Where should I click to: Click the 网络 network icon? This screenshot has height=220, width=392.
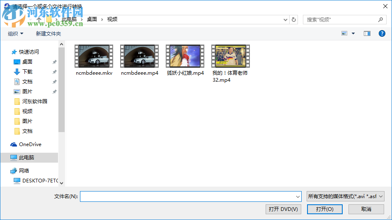pyautogui.click(x=14, y=170)
